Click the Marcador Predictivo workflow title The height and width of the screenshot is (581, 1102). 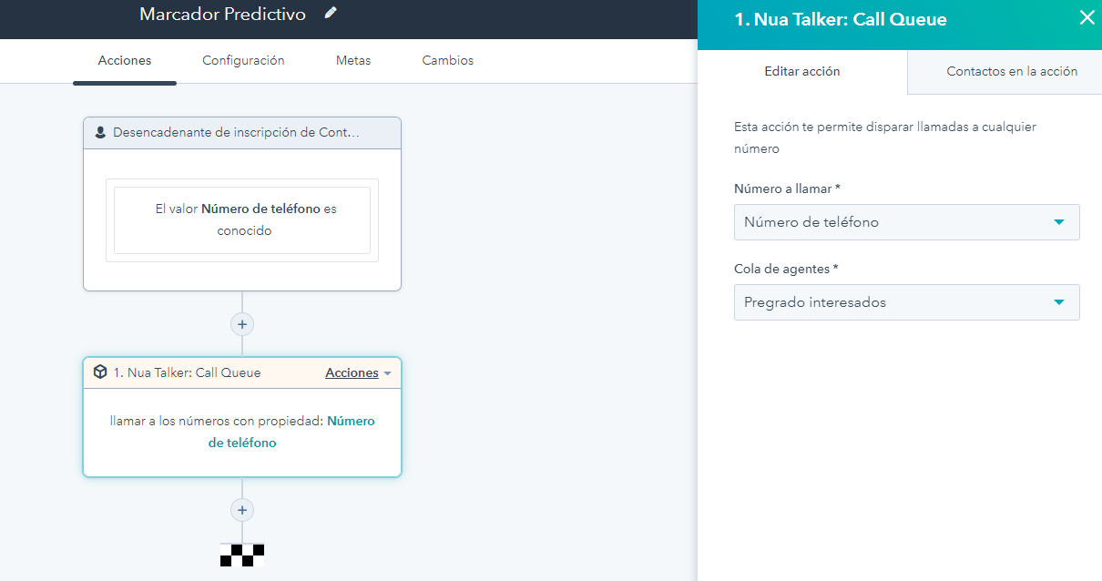[x=223, y=14]
